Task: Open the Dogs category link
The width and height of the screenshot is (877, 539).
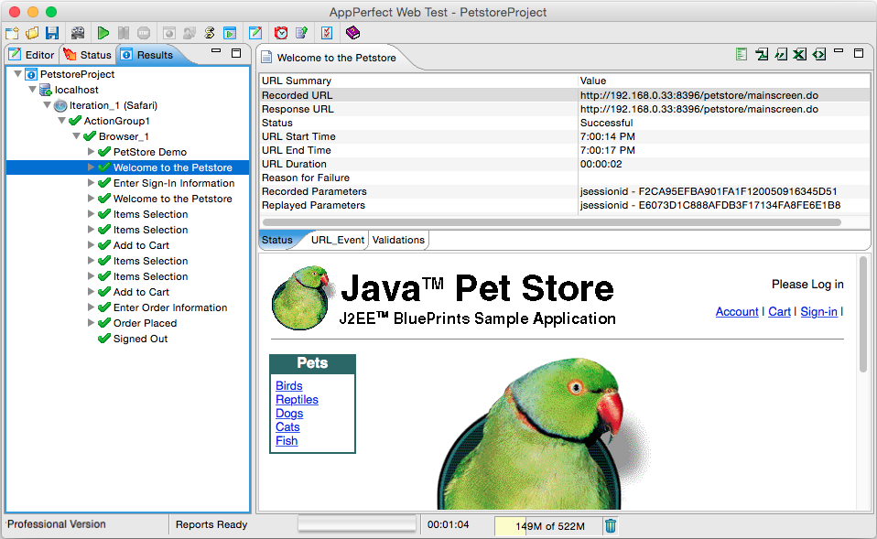Action: (289, 414)
